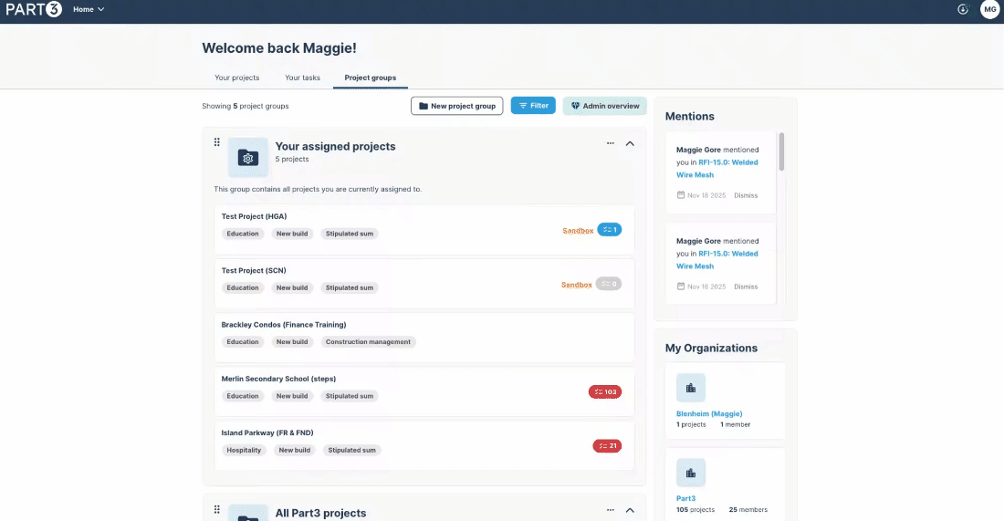Open Blenheim (Maggie) organization link
The image size is (1004, 521).
[x=709, y=414]
